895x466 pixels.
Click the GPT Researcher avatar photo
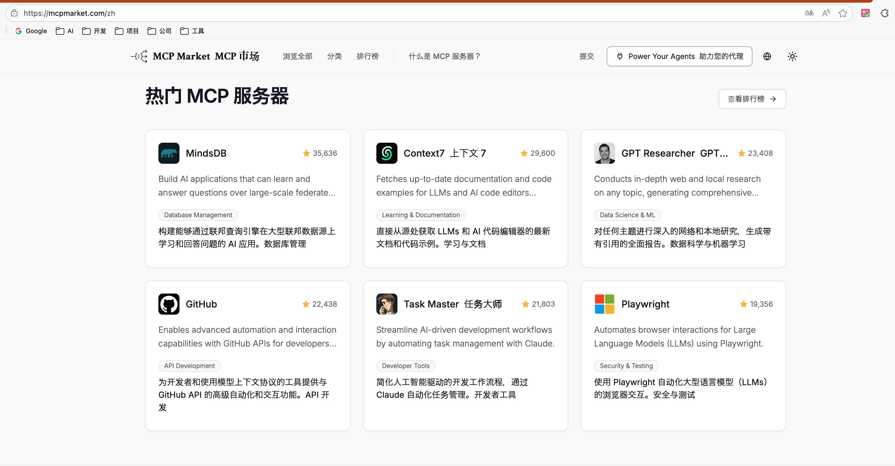[604, 153]
